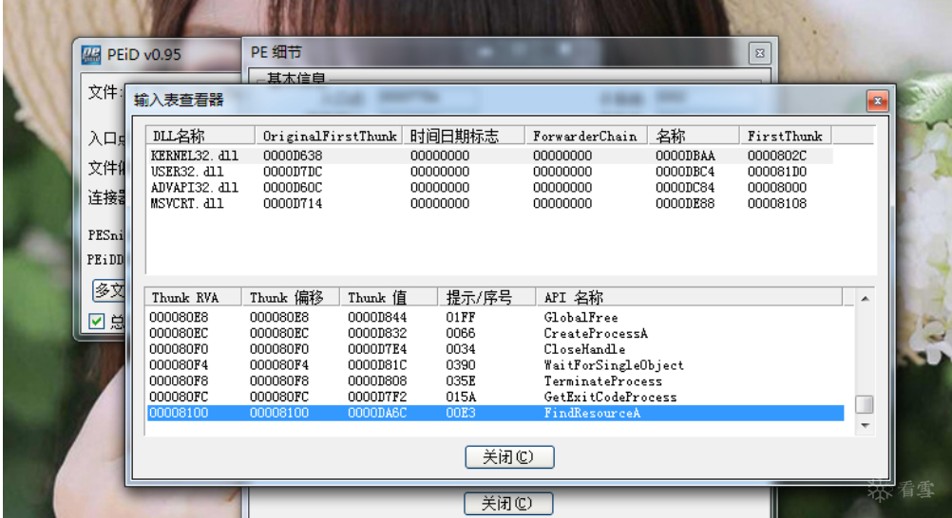Screen dimensions: 952x518
Task: Select the ADVAPI32.dll row
Action: click(489, 188)
